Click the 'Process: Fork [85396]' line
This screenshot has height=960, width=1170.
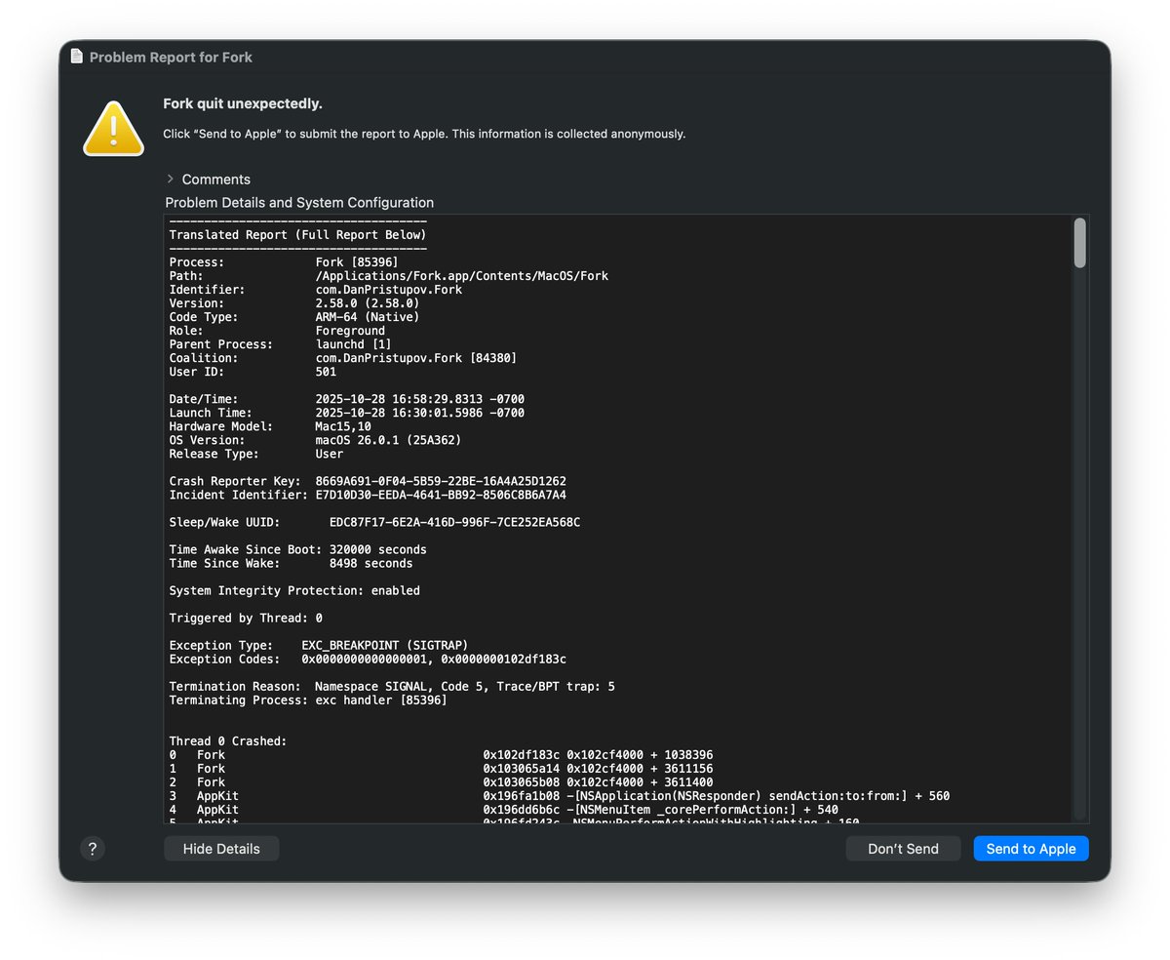point(284,262)
